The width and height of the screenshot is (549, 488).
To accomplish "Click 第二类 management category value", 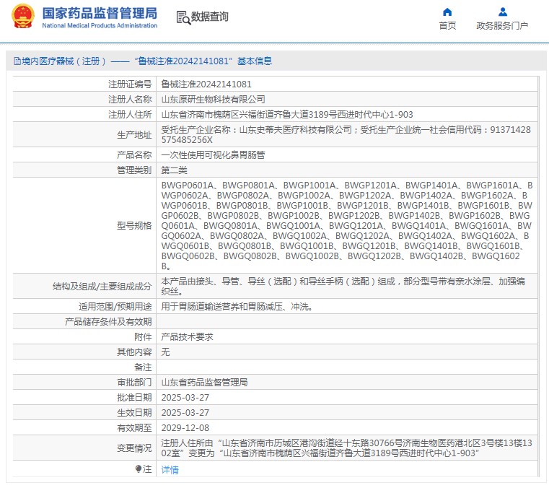I will coord(174,170).
